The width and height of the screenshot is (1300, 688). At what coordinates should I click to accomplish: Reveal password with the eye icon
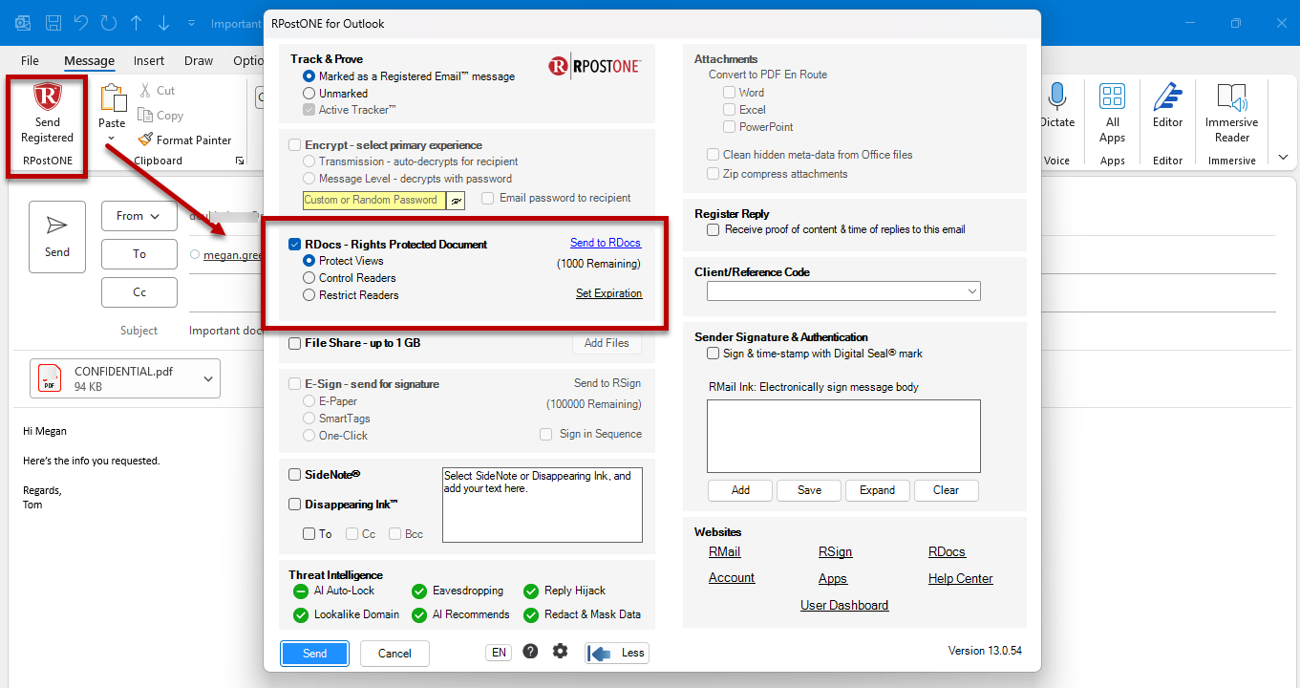point(457,201)
